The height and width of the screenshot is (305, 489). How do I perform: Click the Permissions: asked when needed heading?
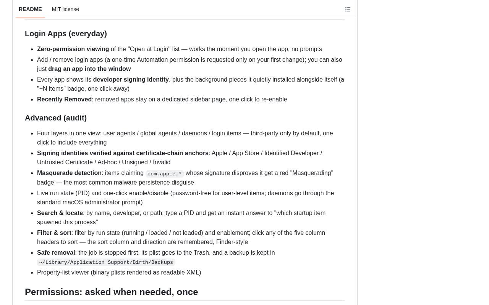pos(111,292)
